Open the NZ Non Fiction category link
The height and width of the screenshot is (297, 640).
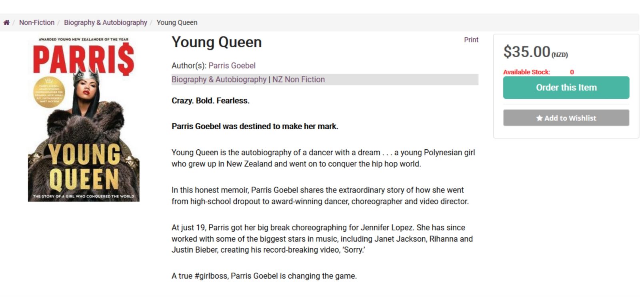coord(298,79)
